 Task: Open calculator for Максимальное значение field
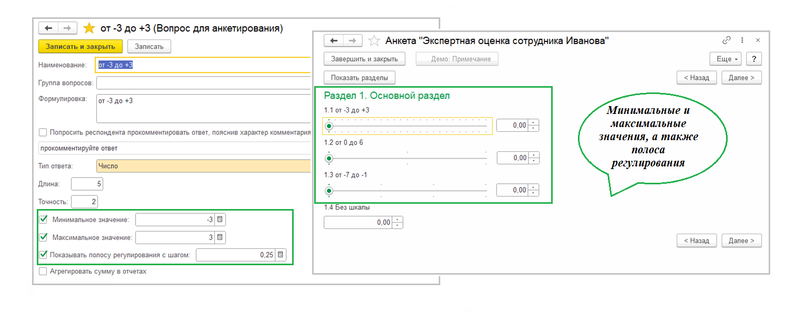pyautogui.click(x=220, y=237)
